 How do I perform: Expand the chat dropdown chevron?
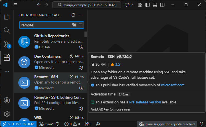132,5
